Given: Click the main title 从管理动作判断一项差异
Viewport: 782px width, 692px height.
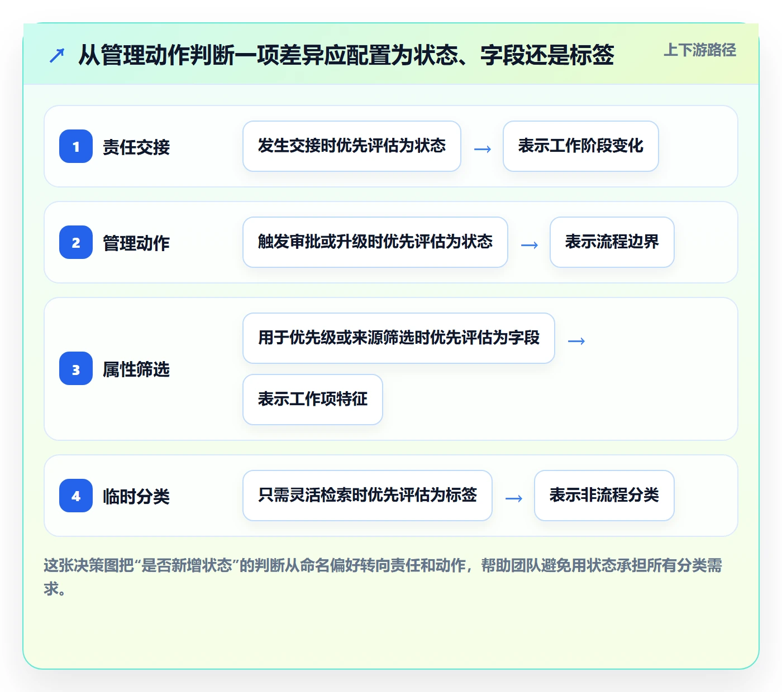Looking at the screenshot, I should [x=346, y=55].
